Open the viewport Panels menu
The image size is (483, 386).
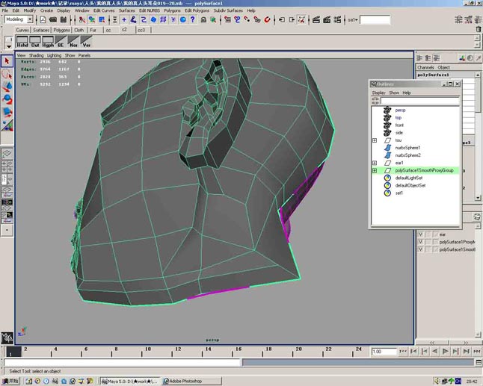[84, 56]
